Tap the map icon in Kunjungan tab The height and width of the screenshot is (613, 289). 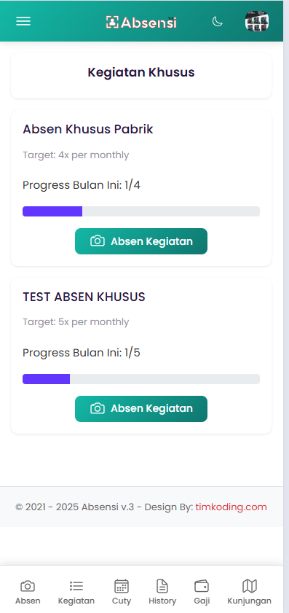(250, 586)
